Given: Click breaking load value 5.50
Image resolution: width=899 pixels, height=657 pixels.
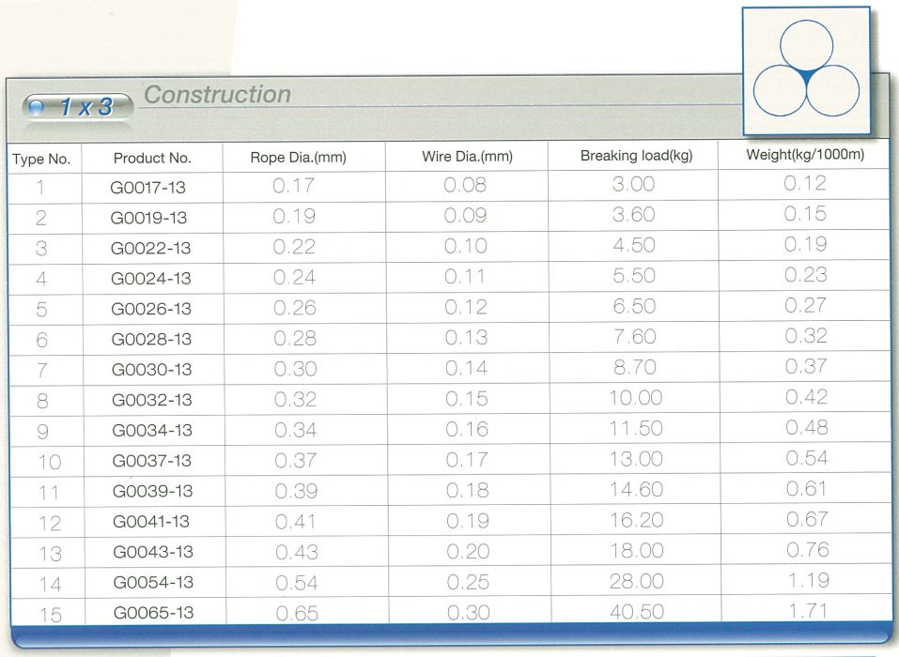Looking at the screenshot, I should (634, 276).
